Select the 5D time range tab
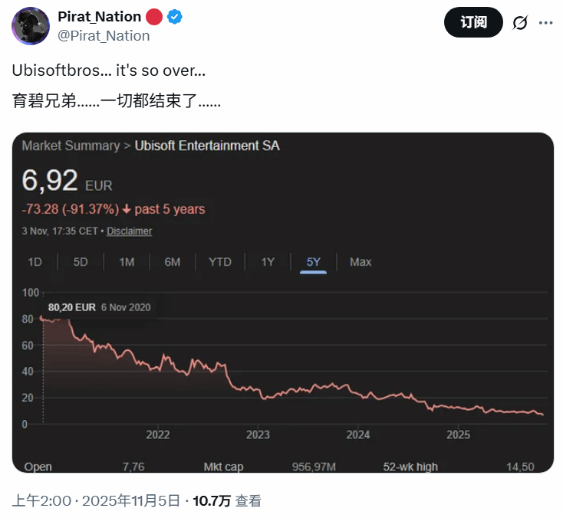Viewport: 563px width, 518px height. (x=81, y=262)
